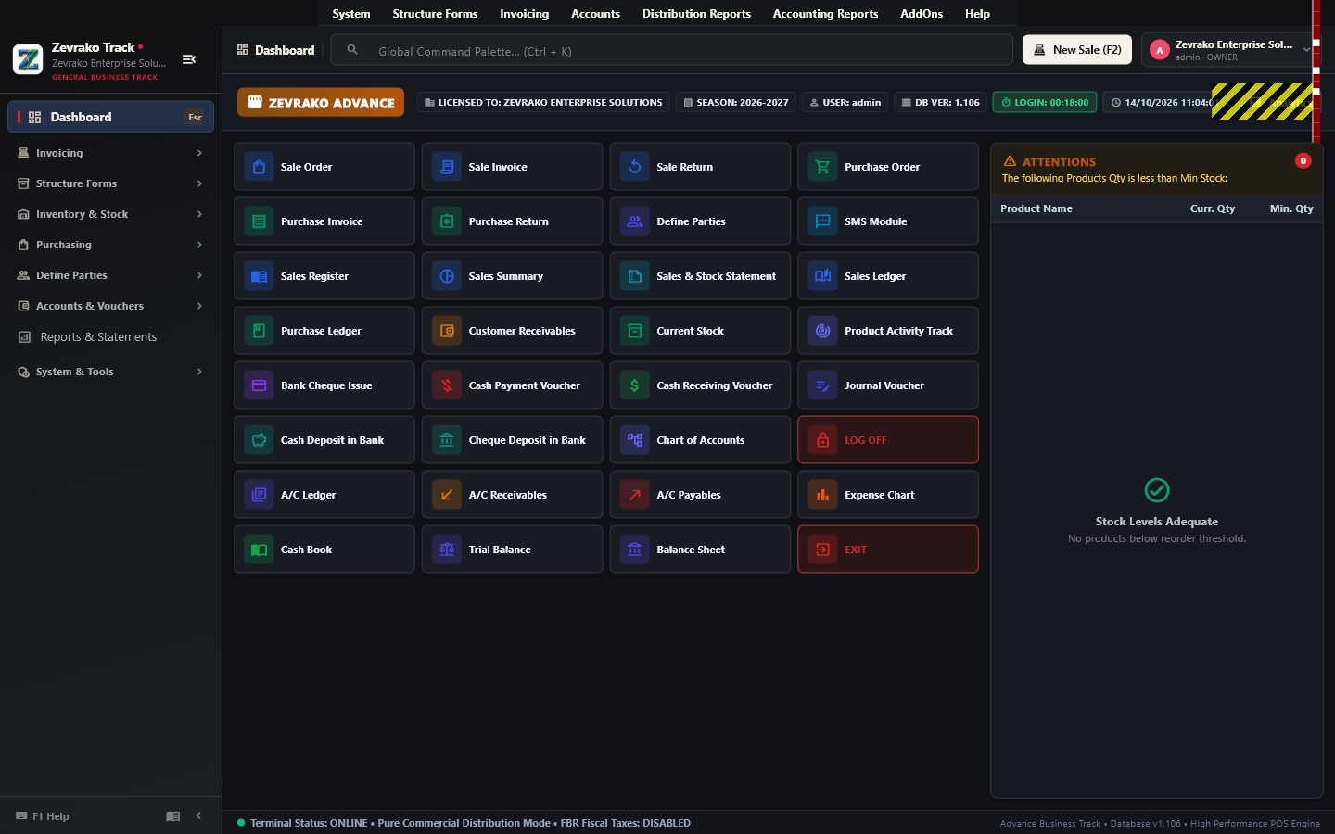The width and height of the screenshot is (1335, 834).
Task: Focus the Global Command Palette search field
Action: point(671,50)
